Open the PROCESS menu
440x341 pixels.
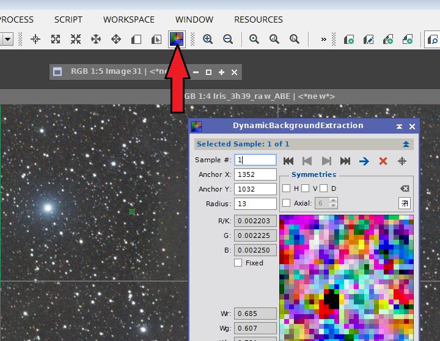tap(16, 20)
